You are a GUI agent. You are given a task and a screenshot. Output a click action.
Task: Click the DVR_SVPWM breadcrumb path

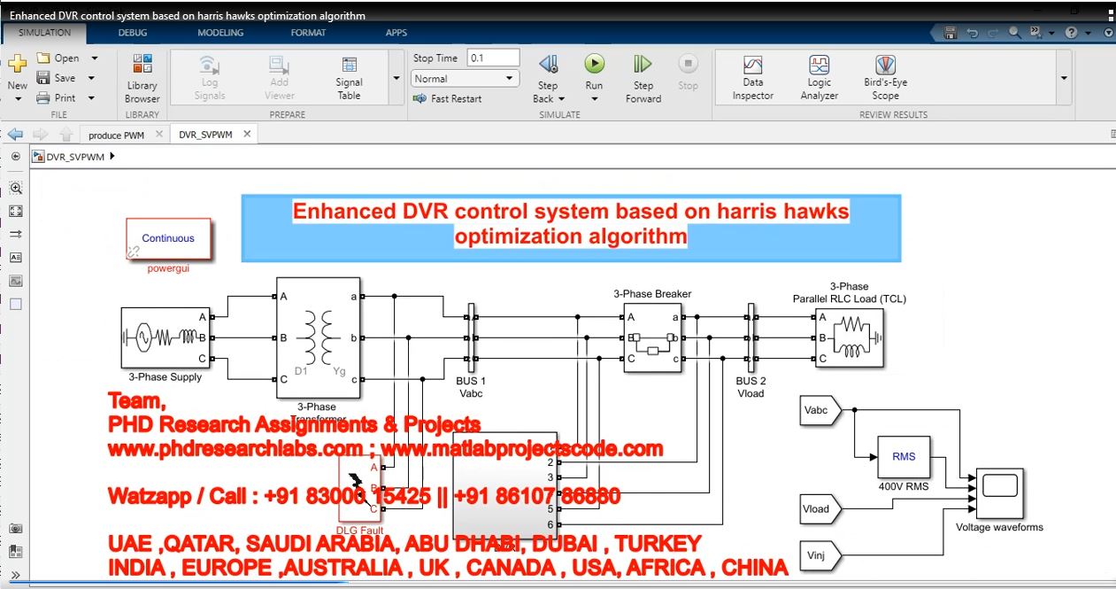(75, 157)
